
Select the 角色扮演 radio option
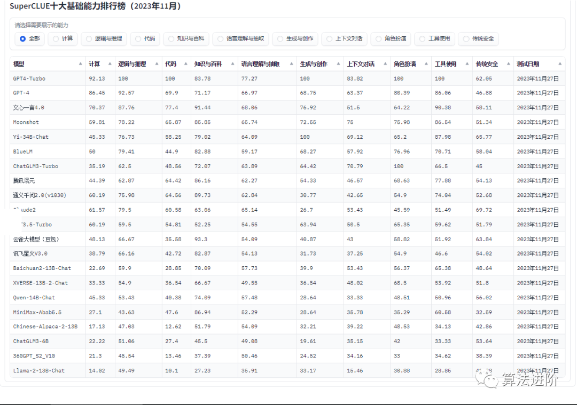click(x=391, y=38)
